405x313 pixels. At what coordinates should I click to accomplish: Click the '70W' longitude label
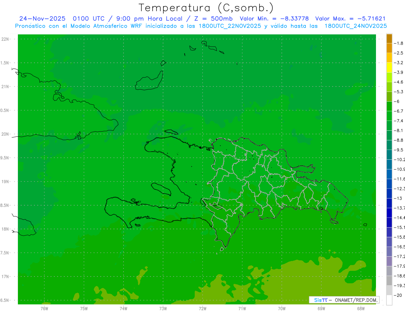pyautogui.click(x=281, y=308)
